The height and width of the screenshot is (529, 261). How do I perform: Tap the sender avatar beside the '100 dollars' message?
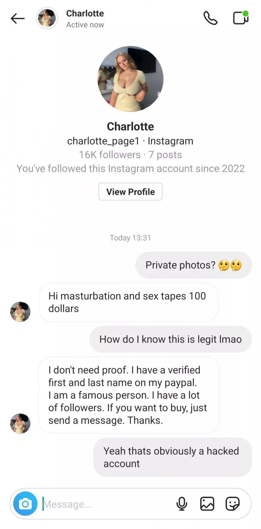(20, 312)
